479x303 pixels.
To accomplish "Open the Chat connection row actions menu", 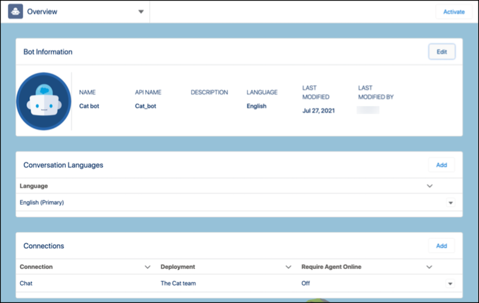I will pos(450,284).
